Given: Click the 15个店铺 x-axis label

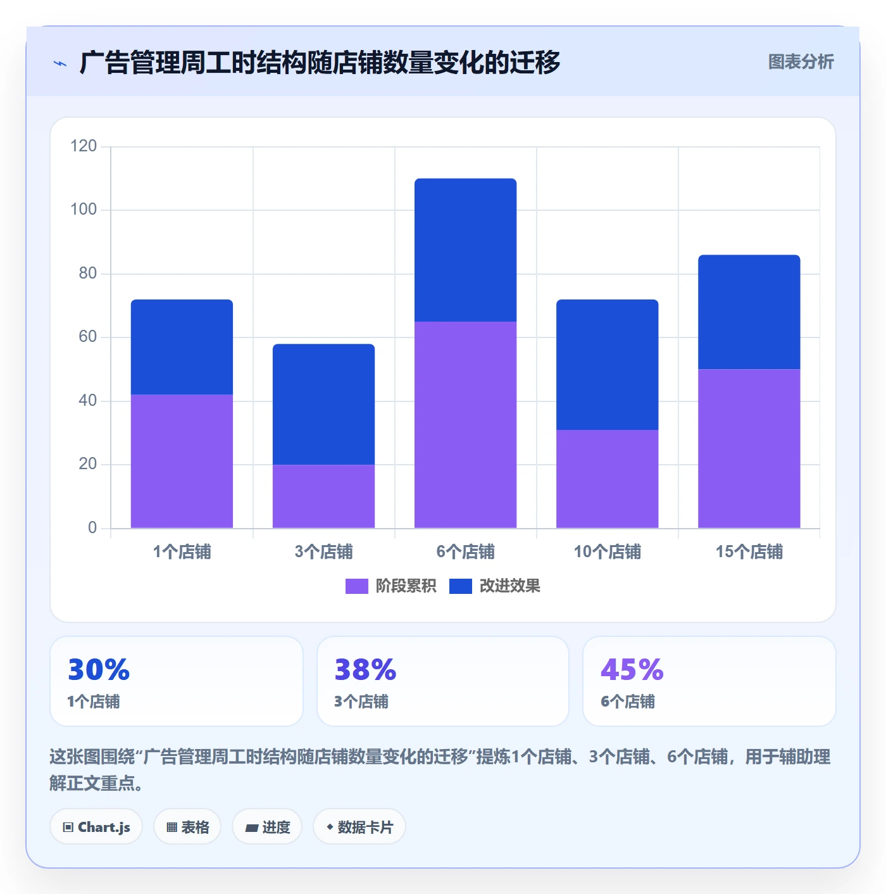Looking at the screenshot, I should [x=749, y=551].
